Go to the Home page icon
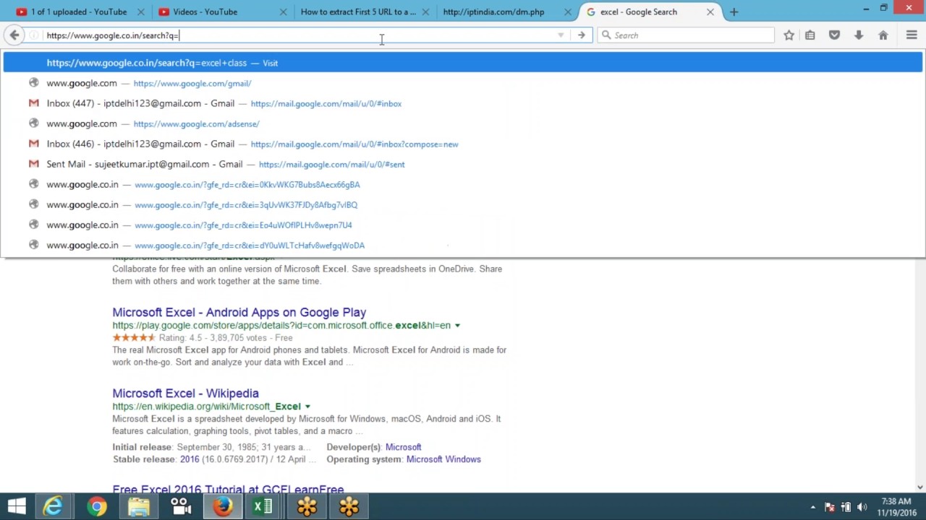The height and width of the screenshot is (520, 926). point(883,35)
